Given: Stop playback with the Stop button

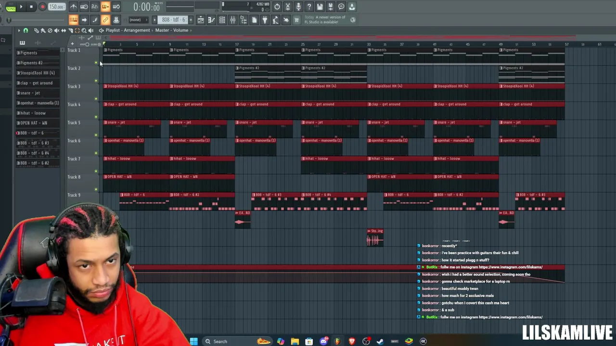Looking at the screenshot, I should (x=31, y=7).
